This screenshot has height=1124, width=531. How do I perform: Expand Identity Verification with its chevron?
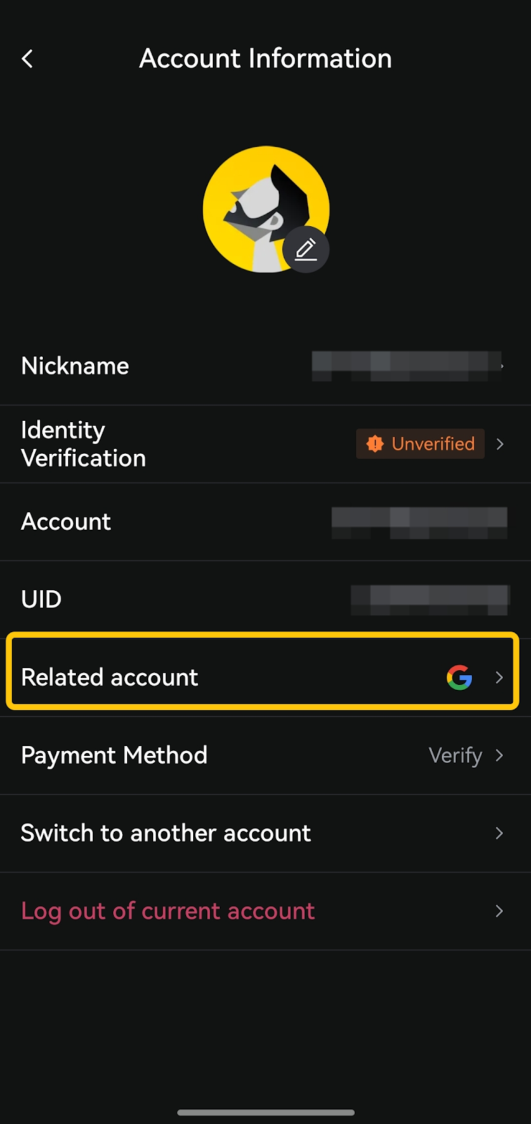[x=500, y=444]
